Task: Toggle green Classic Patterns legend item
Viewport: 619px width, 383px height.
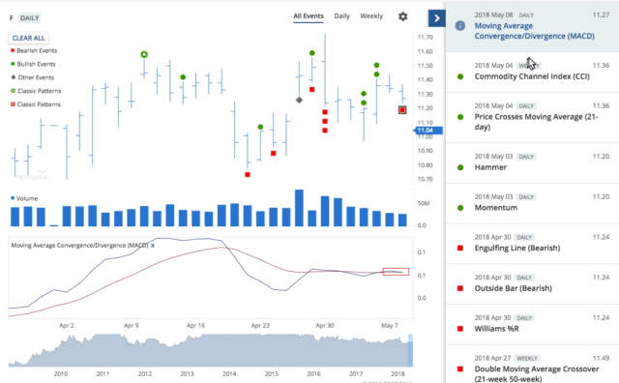Action: click(36, 91)
